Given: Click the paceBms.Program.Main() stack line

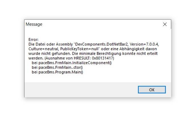Looking at the screenshot, I should (57, 72).
